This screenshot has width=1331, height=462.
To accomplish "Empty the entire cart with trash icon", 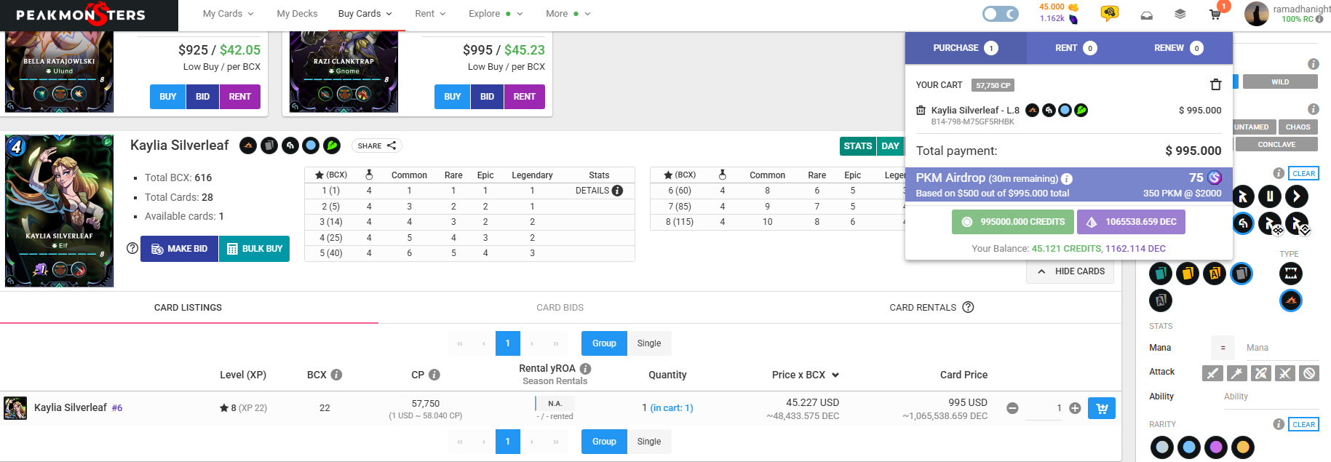I will [1215, 84].
